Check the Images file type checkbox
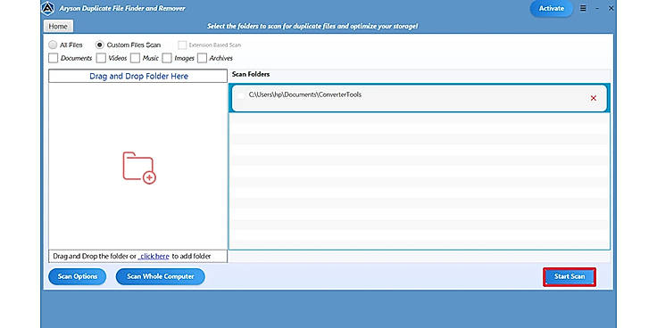 (x=167, y=58)
